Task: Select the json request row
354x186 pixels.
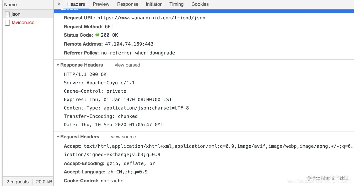Action: pyautogui.click(x=28, y=14)
